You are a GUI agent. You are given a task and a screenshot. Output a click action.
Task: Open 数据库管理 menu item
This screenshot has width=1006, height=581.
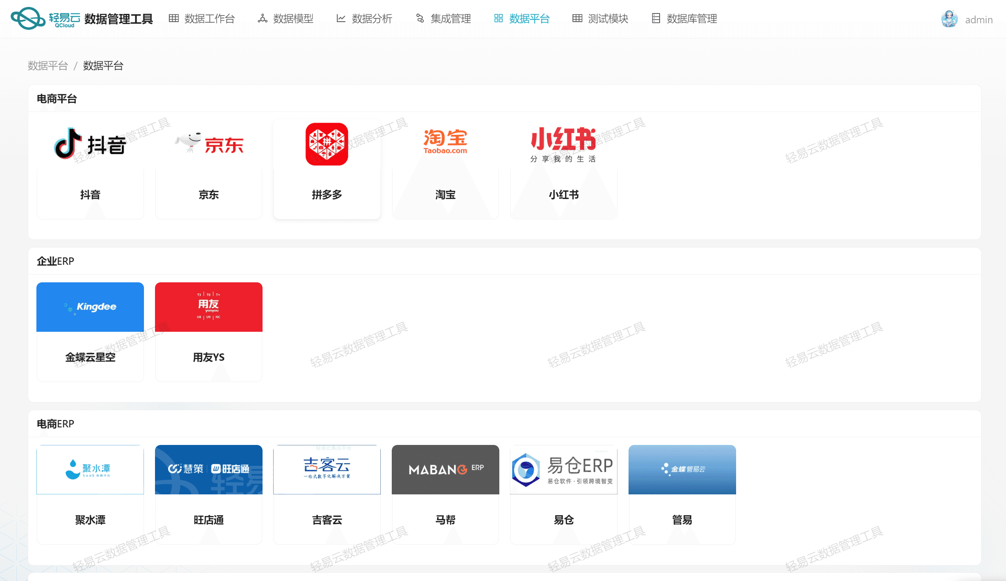684,19
